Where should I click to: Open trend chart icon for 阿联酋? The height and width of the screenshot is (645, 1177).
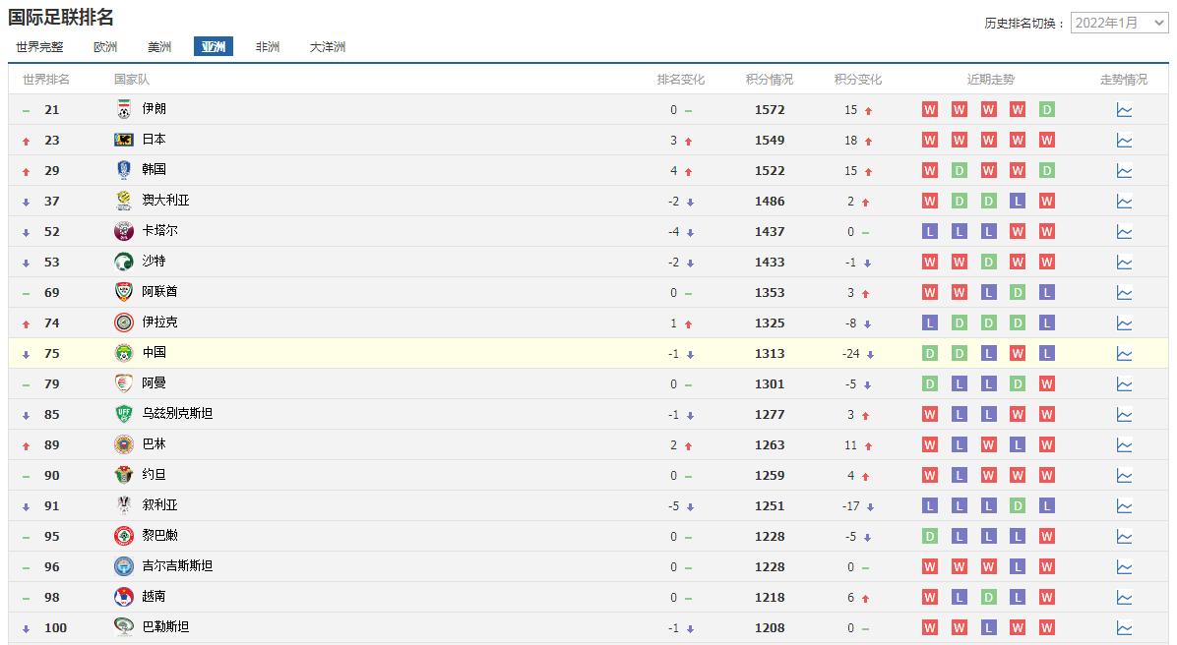pos(1124,293)
